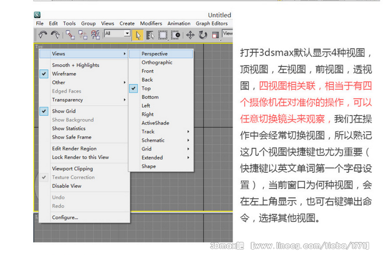Expand the Extended submenu

[161, 157]
